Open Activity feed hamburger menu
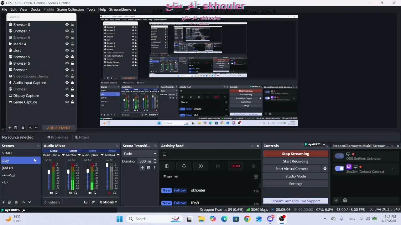 pos(164,154)
